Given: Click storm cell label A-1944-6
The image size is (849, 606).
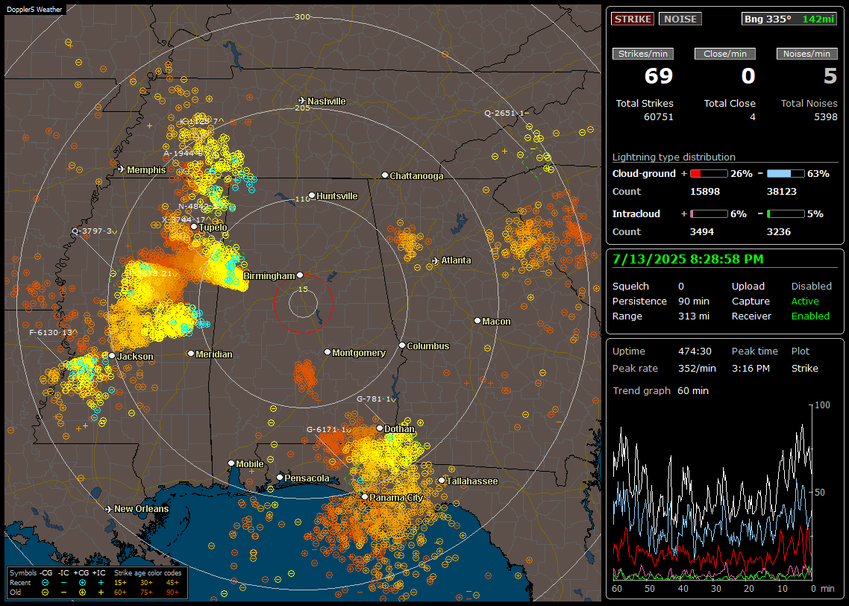Looking at the screenshot, I should pos(183,153).
